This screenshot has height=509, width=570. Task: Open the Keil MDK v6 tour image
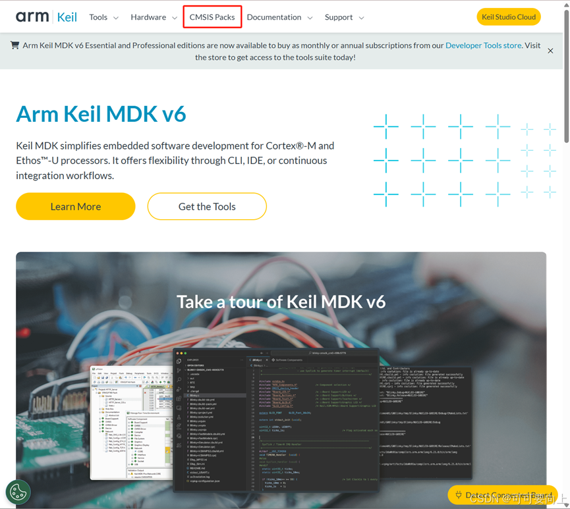(281, 380)
